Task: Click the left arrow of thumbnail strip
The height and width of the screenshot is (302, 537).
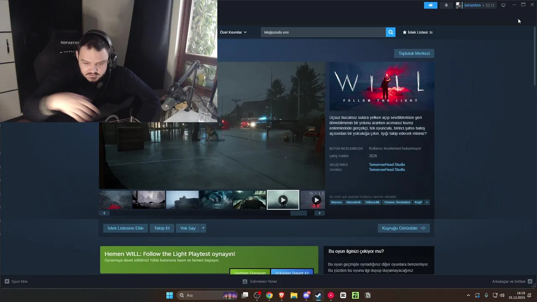Action: click(x=104, y=213)
